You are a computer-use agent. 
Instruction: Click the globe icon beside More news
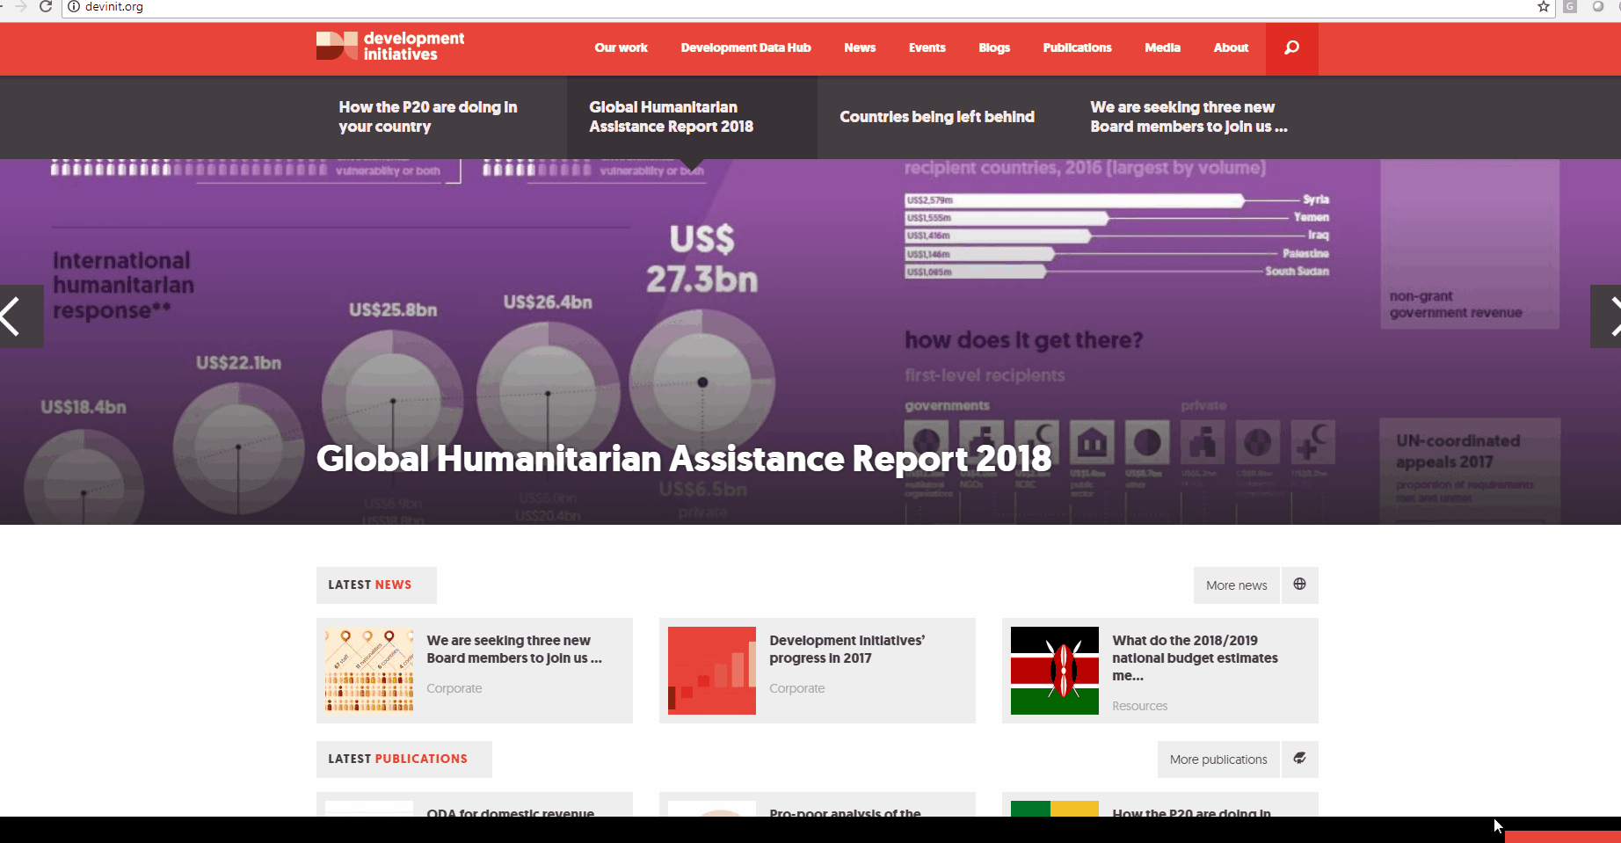[x=1299, y=585]
